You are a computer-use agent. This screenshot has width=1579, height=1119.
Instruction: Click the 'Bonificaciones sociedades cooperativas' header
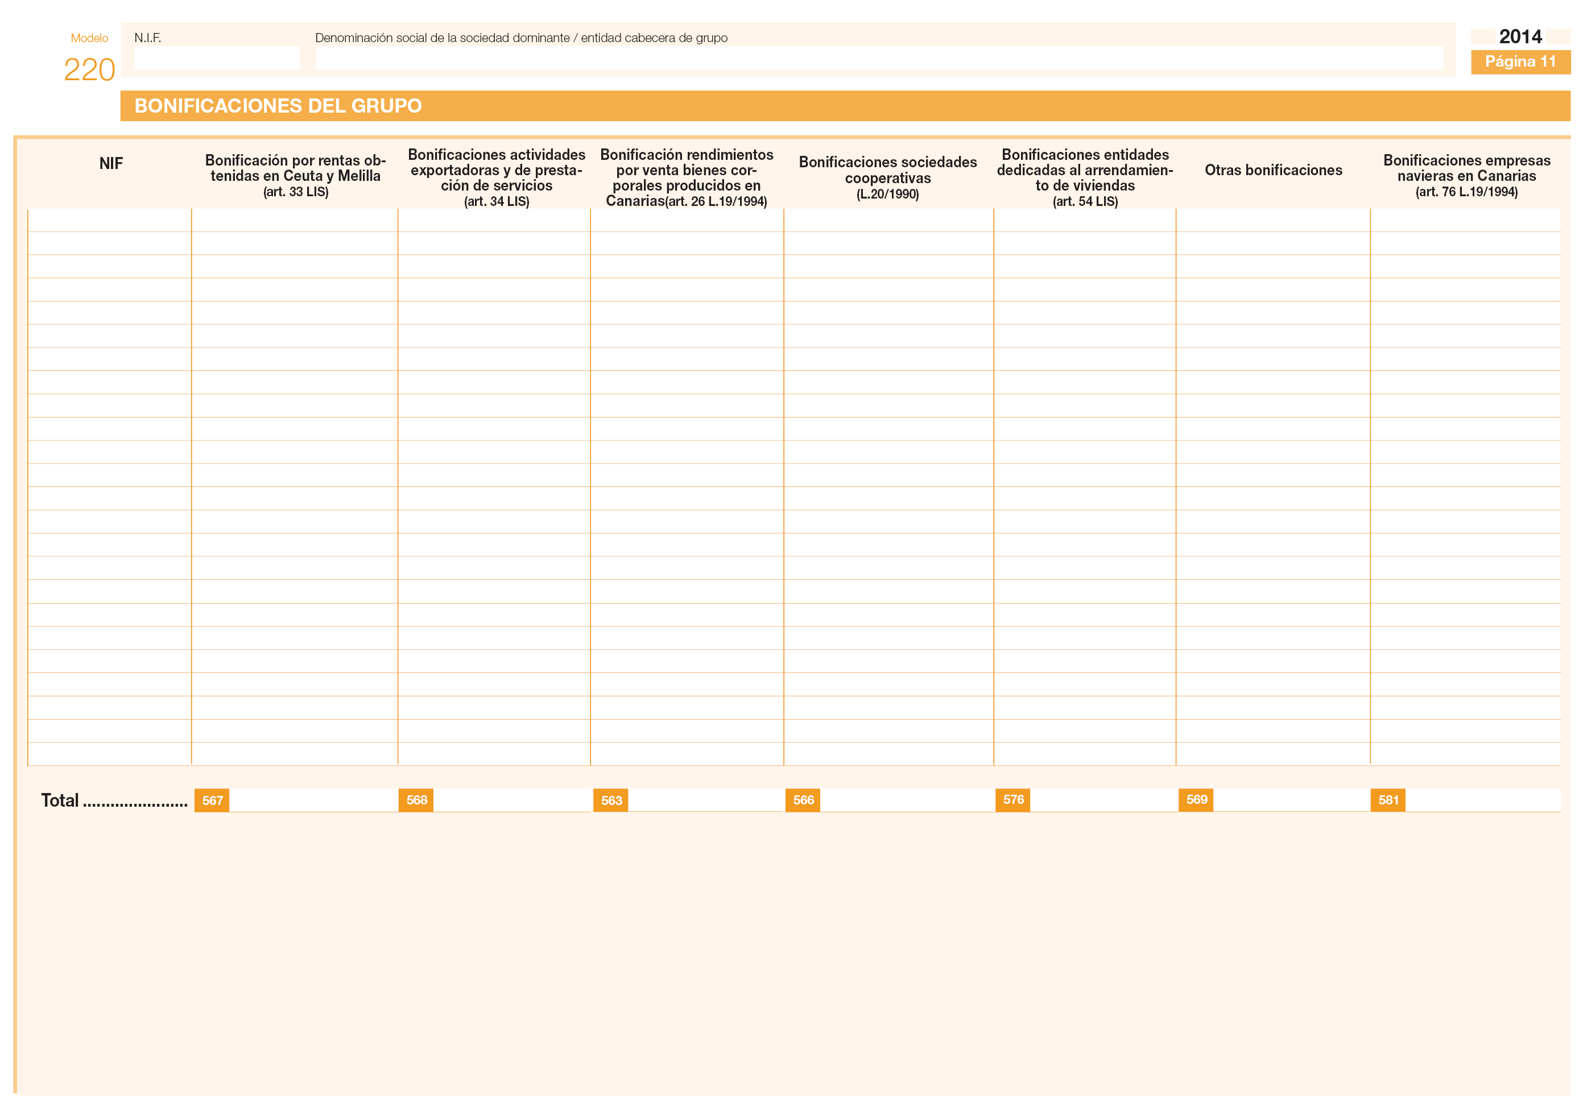point(888,177)
